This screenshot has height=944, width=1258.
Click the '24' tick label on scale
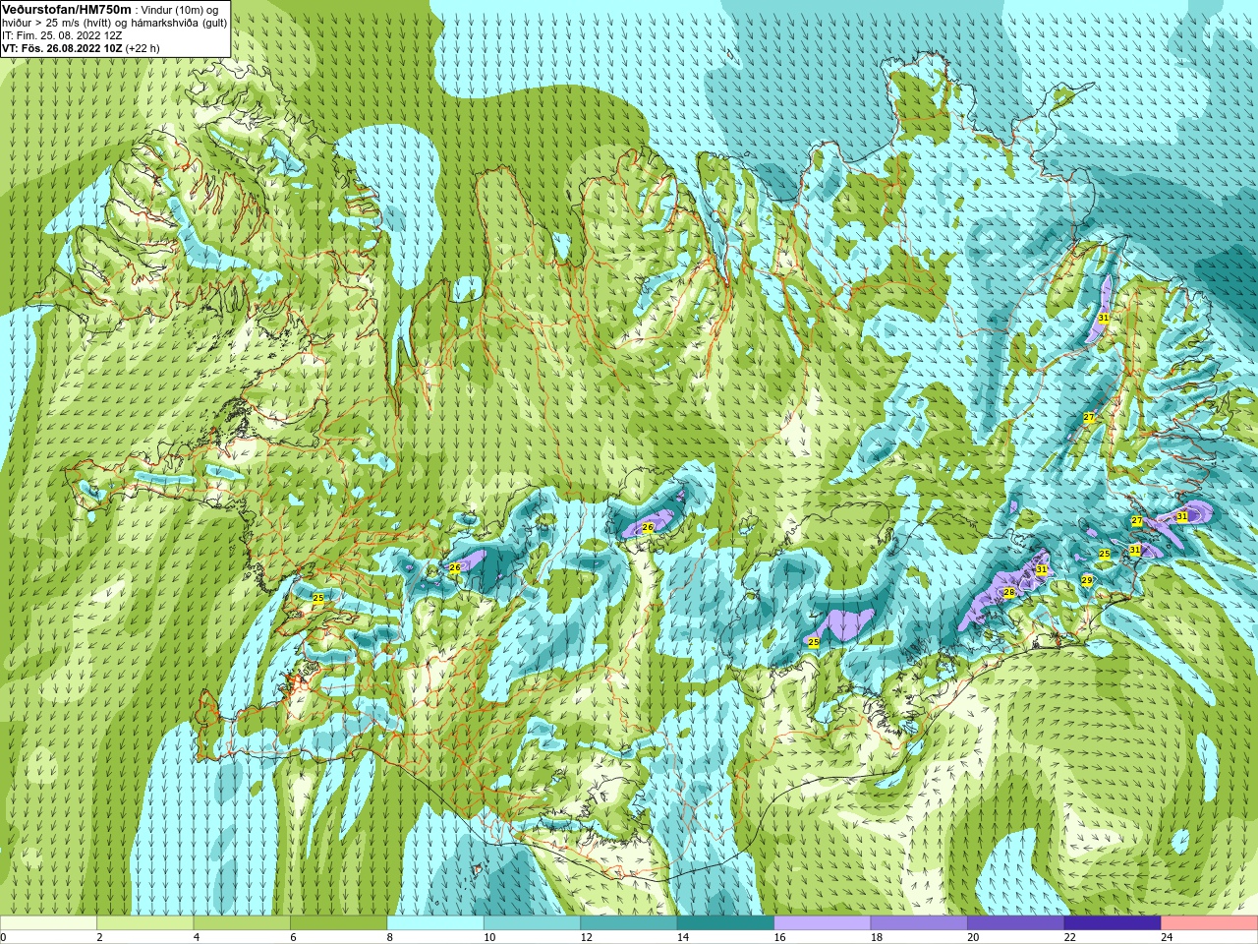tap(1167, 937)
